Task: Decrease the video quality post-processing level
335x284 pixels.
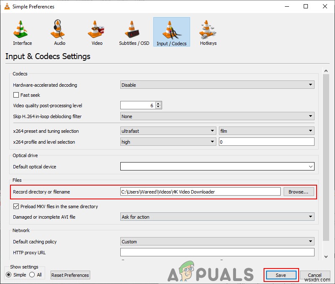Action: (x=158, y=107)
